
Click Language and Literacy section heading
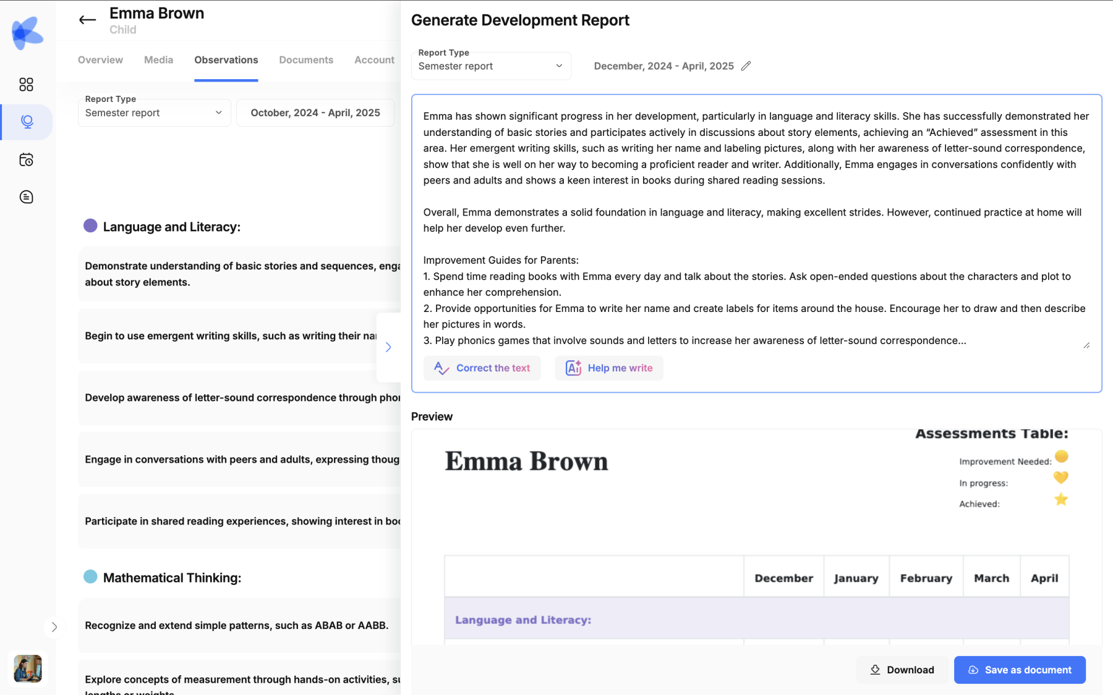172,227
